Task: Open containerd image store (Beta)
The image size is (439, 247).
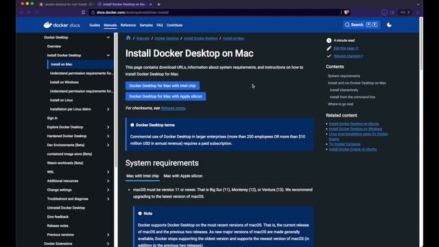Action: coord(69,154)
